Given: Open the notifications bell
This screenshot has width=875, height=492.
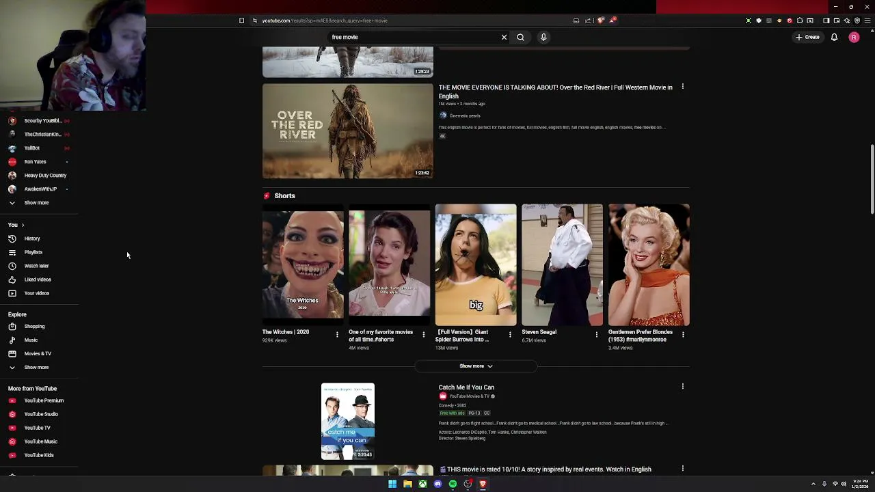Looking at the screenshot, I should pyautogui.click(x=834, y=37).
